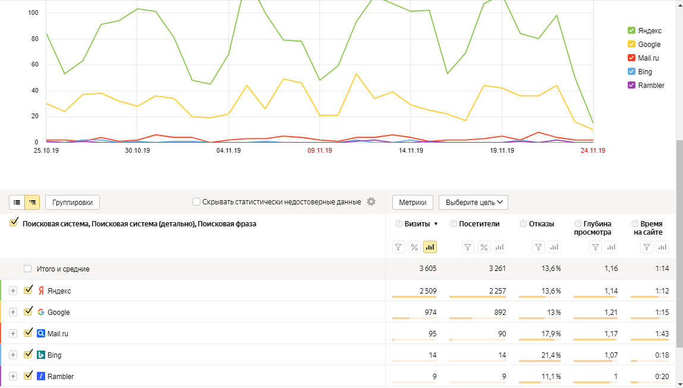Open table settings gear icon
The image size is (683, 388).
click(x=371, y=201)
